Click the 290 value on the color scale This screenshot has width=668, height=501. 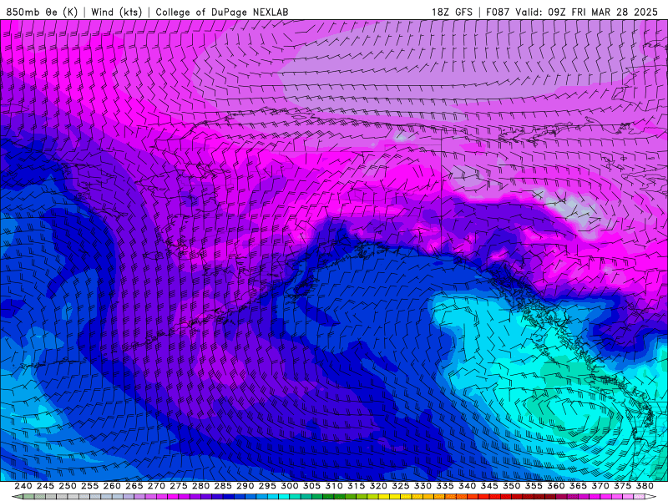pyautogui.click(x=245, y=486)
